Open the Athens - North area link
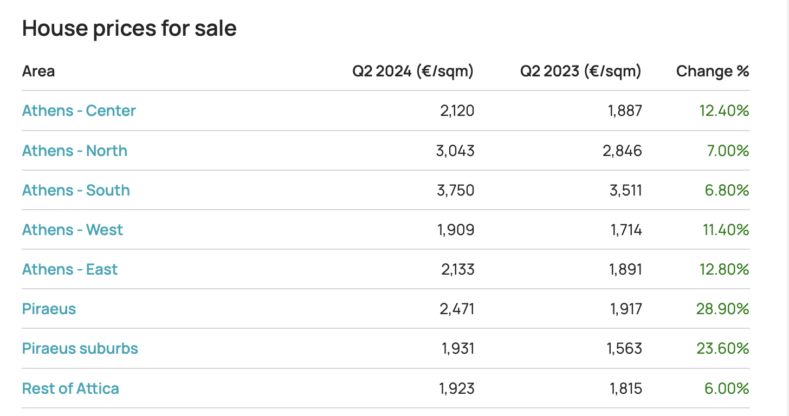This screenshot has width=789, height=416. tap(75, 151)
